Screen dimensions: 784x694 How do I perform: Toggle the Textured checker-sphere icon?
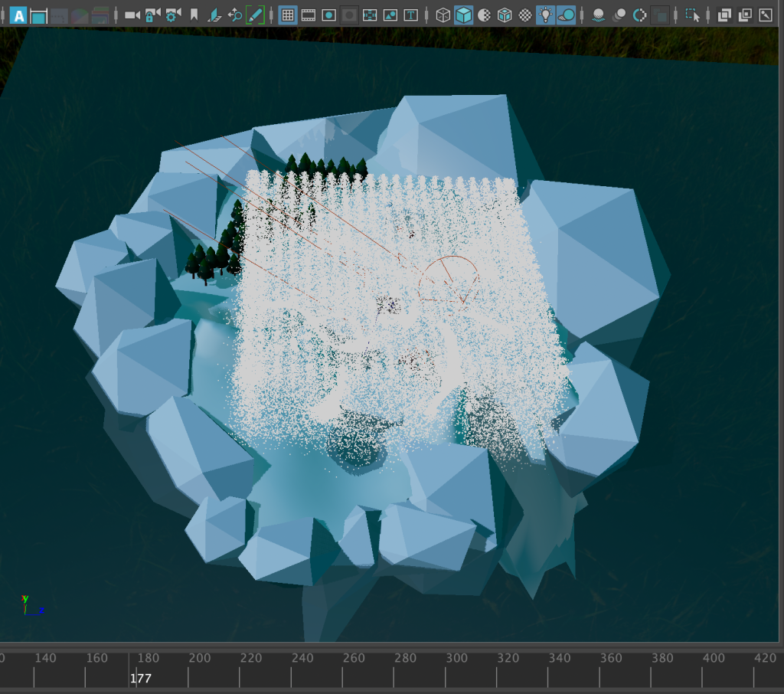[525, 15]
